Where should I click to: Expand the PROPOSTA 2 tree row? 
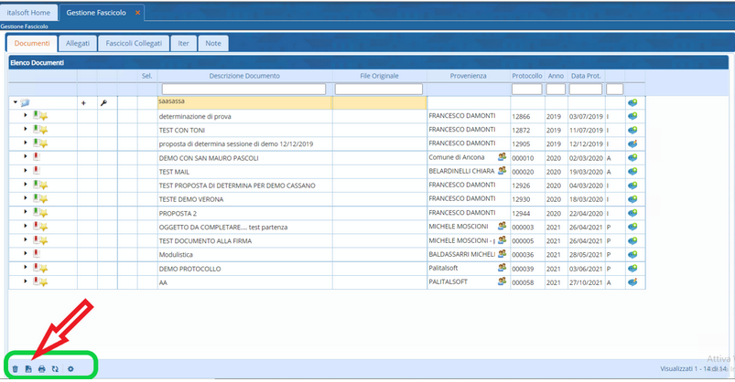(26, 212)
